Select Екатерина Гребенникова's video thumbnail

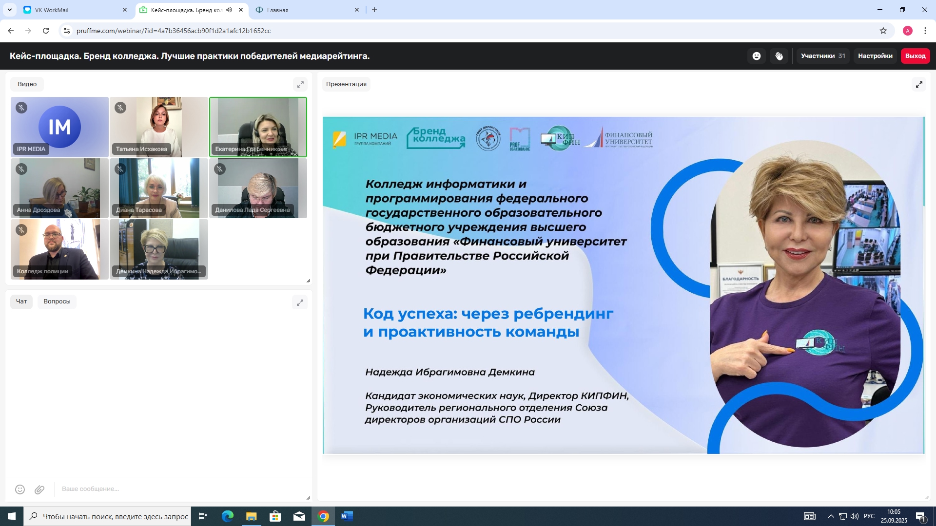[x=258, y=127]
